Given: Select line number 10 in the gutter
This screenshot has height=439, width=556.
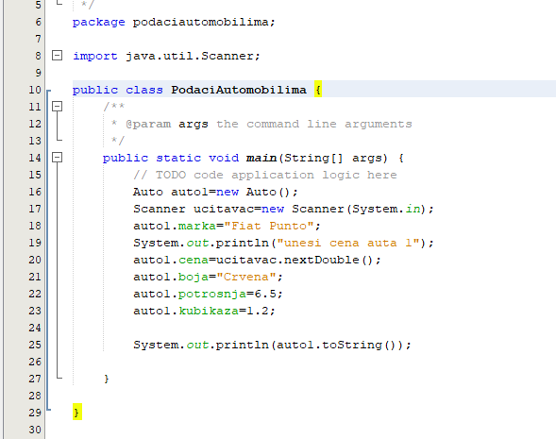Looking at the screenshot, I should tap(35, 90).
